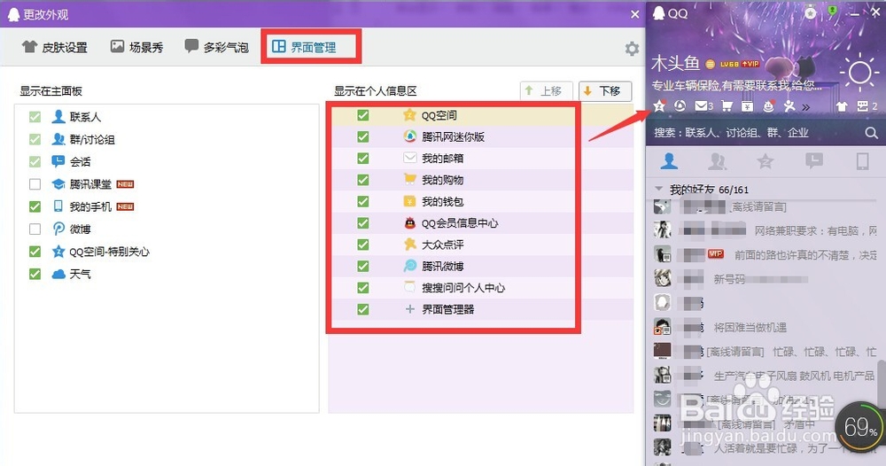Viewport: 886px width, 466px height.
Task: Uncheck the 腾讯微博 checkbox
Action: (x=362, y=266)
